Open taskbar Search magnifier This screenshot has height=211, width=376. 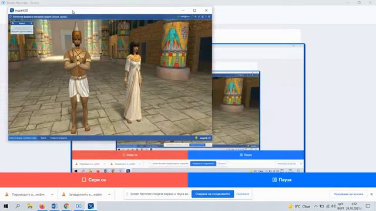coord(18,206)
